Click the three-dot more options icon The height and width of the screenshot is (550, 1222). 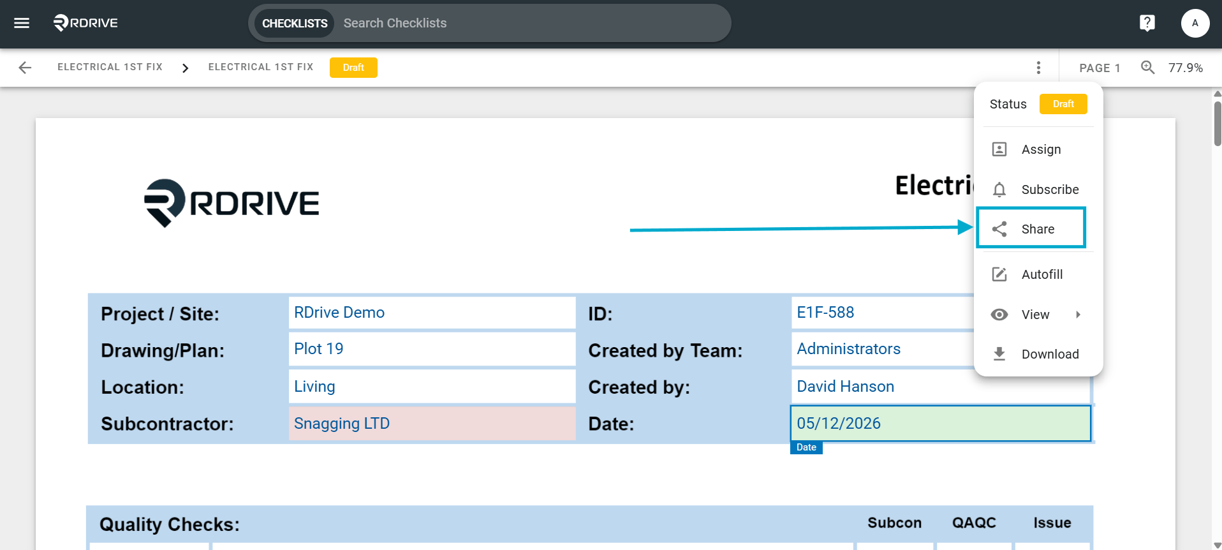coord(1038,68)
